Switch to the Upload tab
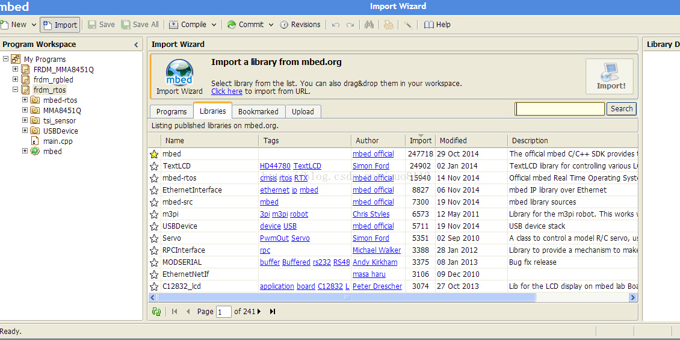 coord(303,111)
